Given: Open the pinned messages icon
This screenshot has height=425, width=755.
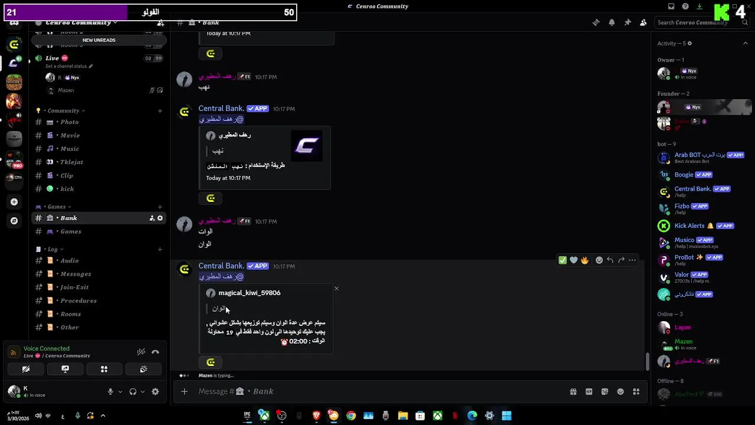Looking at the screenshot, I should coord(628,22).
